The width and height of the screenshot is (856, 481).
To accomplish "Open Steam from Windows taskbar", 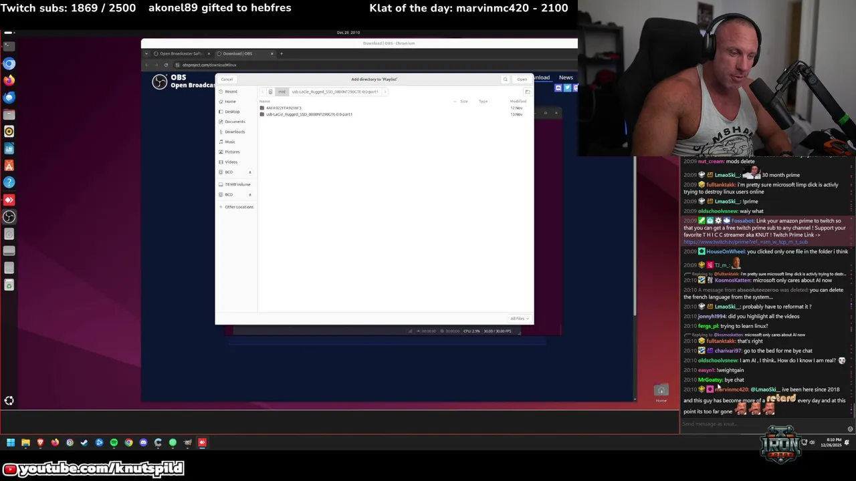I will point(84,442).
